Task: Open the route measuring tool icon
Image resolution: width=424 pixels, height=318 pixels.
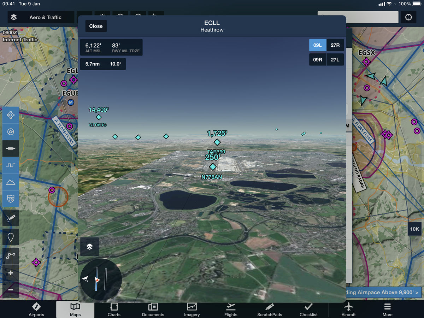Action: 11,256
